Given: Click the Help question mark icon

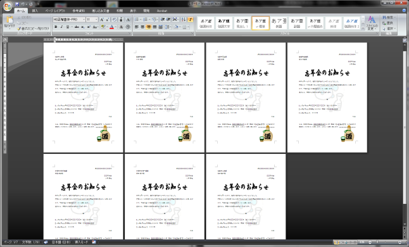Looking at the screenshot, I should 405,11.
